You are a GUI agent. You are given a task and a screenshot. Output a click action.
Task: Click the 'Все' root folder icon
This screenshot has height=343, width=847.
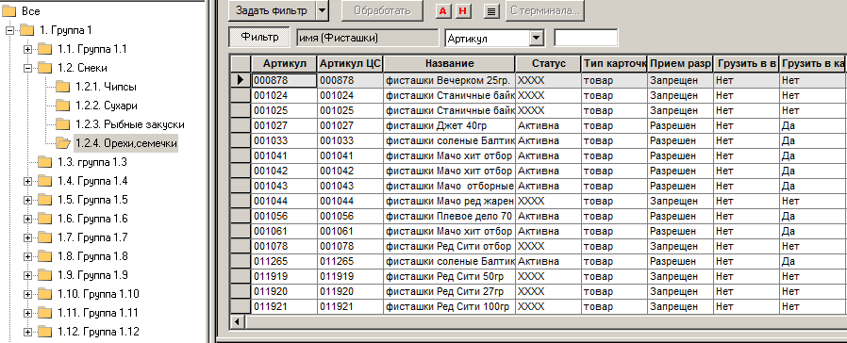click(9, 11)
